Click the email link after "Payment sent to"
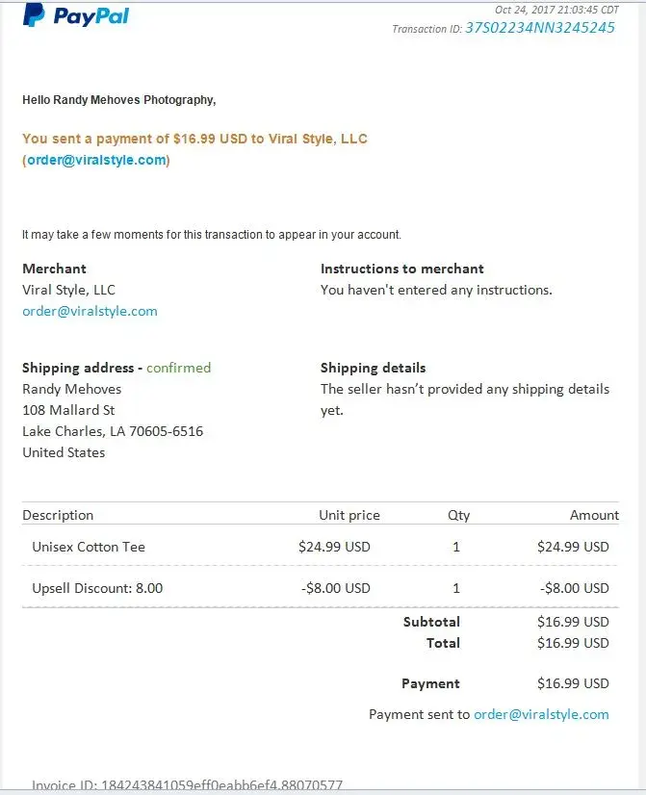This screenshot has width=646, height=795. (541, 714)
